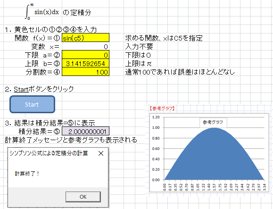Click the 計算終了! message text in dialog

(x=27, y=174)
